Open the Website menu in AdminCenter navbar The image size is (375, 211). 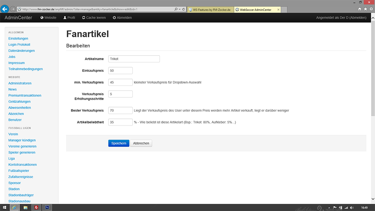48,18
